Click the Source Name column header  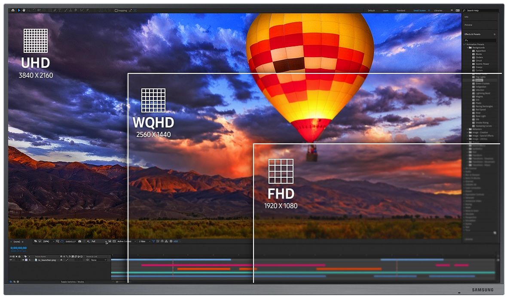(x=40, y=257)
